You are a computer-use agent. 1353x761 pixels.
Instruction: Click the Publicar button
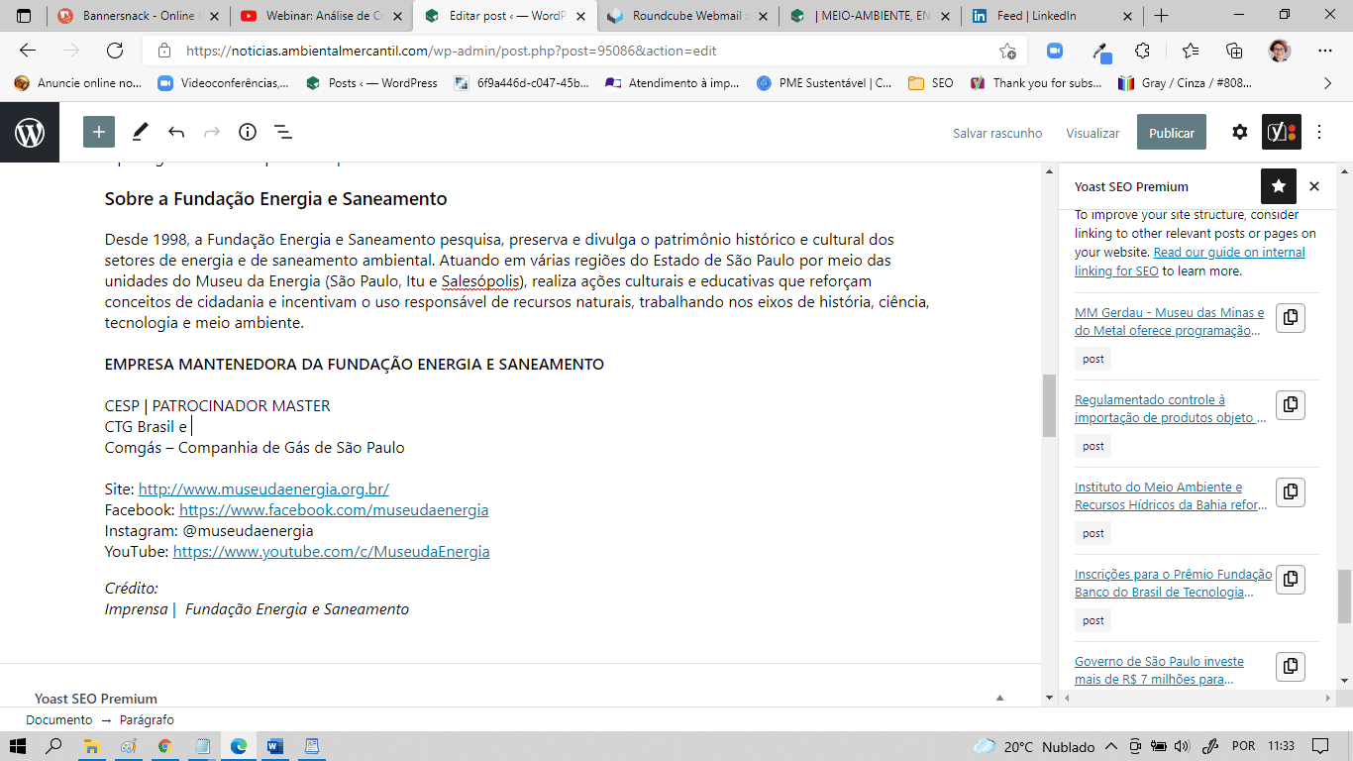tap(1172, 133)
